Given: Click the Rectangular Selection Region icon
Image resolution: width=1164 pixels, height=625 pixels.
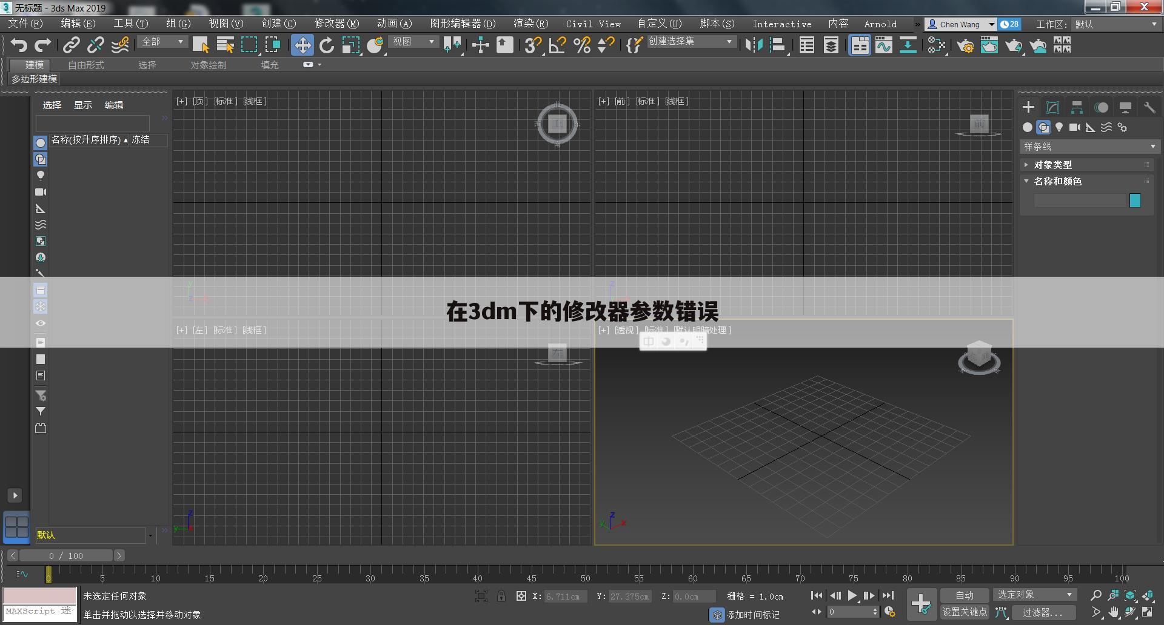Looking at the screenshot, I should [x=249, y=45].
